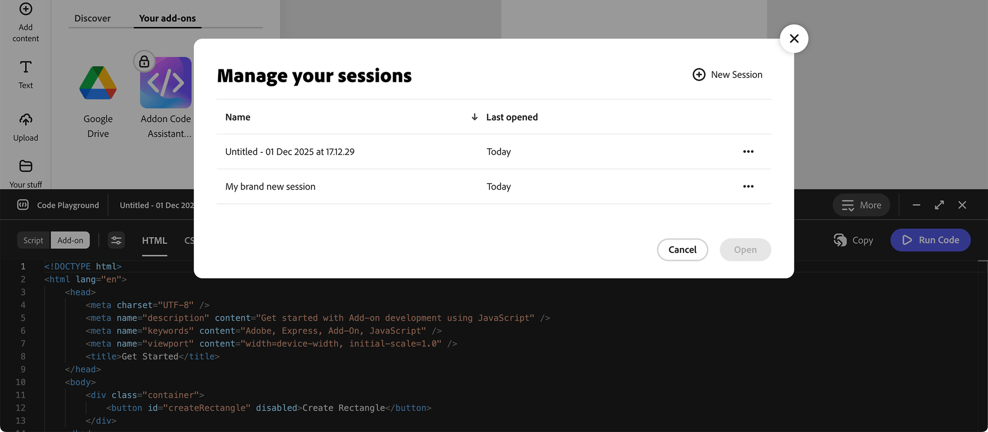Select the Add-on mode toggle
The image size is (988, 432).
(x=70, y=240)
